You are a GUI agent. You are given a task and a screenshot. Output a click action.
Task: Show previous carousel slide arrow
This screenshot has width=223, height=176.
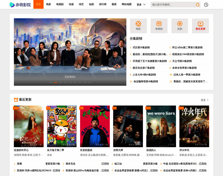click(x=16, y=53)
